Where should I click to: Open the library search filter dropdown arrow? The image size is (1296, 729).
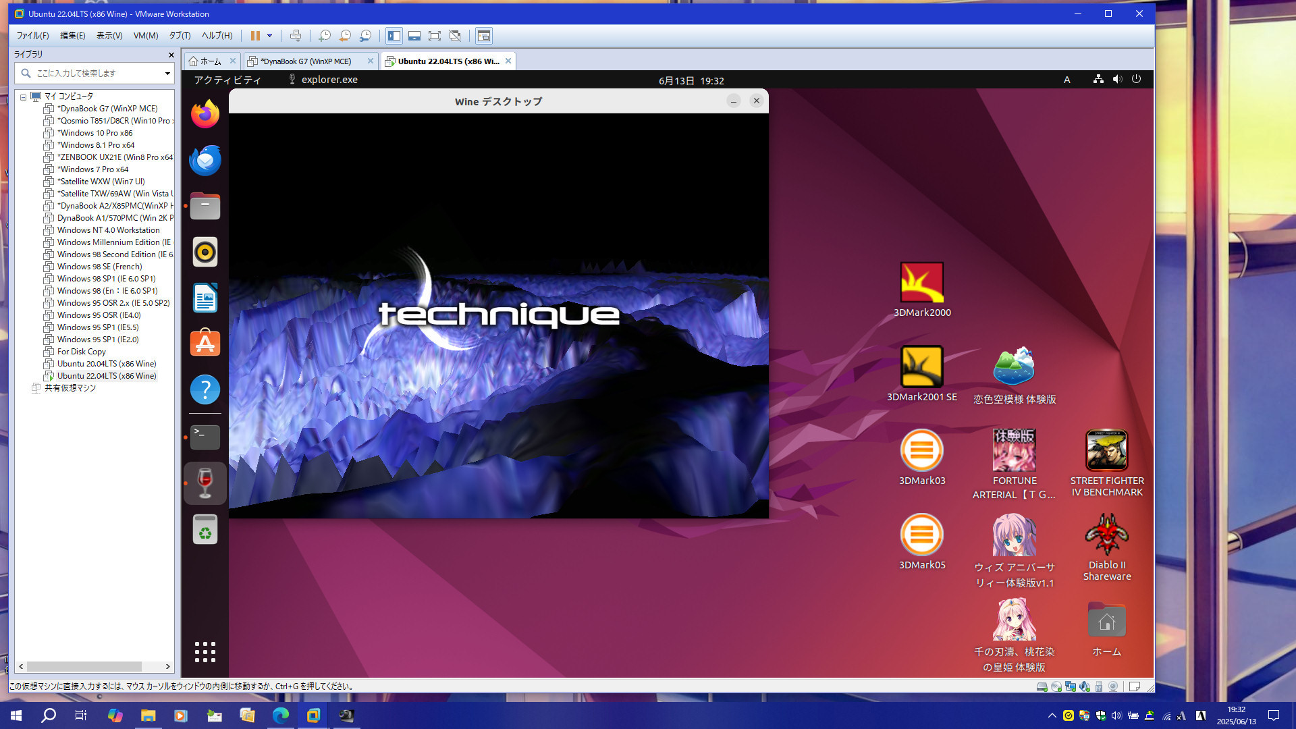(167, 73)
